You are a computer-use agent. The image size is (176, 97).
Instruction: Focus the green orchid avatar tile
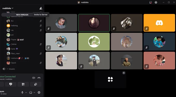[94, 42]
